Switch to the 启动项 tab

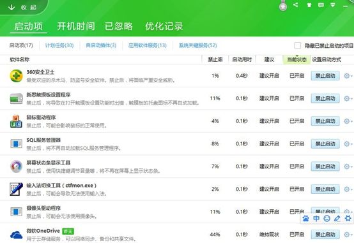29,26
